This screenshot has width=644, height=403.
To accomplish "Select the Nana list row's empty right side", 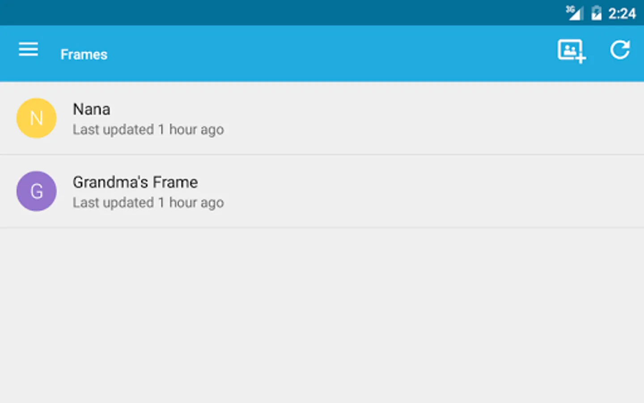I will pos(447,118).
